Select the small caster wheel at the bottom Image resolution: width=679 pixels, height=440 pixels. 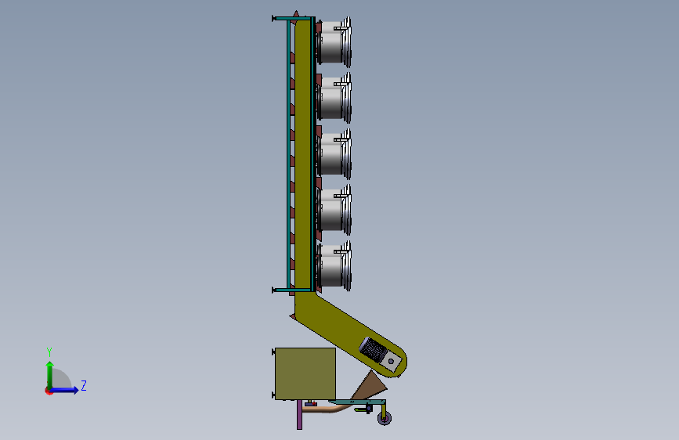pos(385,418)
